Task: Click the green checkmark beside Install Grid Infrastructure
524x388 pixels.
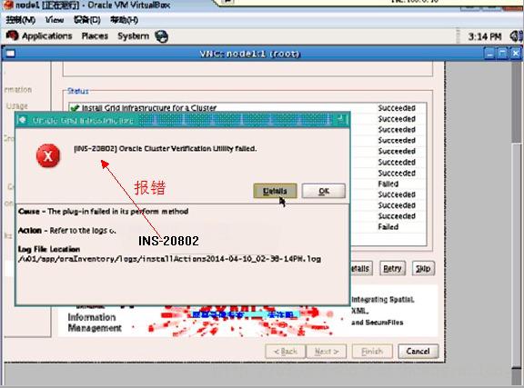Action: [x=75, y=108]
